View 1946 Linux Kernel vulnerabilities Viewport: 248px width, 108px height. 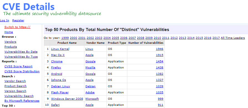(160, 49)
